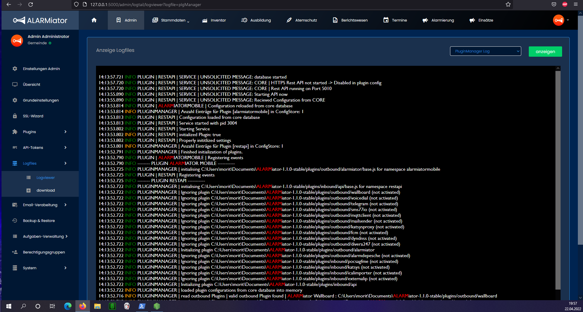Viewport: 583px width, 312px height.
Task: Open Firefox from the Windows taskbar
Action: coord(82,306)
